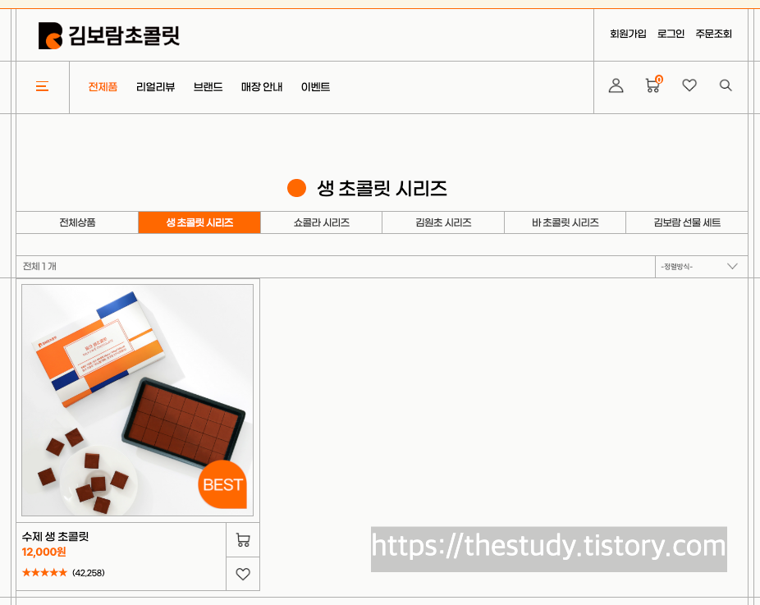Click the 로그인 link

point(671,34)
